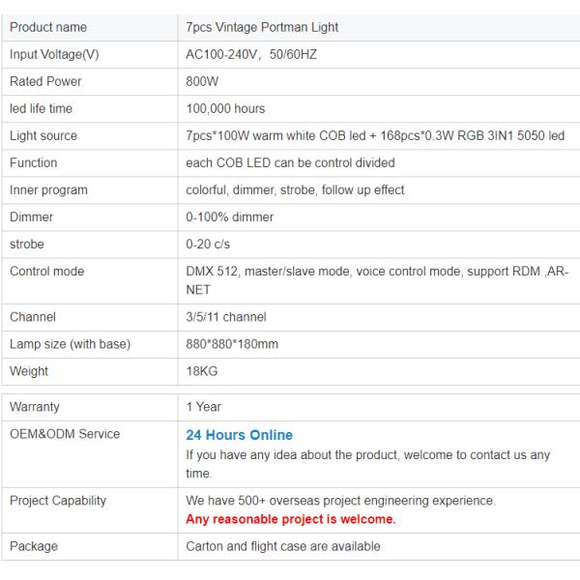Screen dimensions: 580x580
Task: Select the "Product name" label cell
Action: [47, 27]
